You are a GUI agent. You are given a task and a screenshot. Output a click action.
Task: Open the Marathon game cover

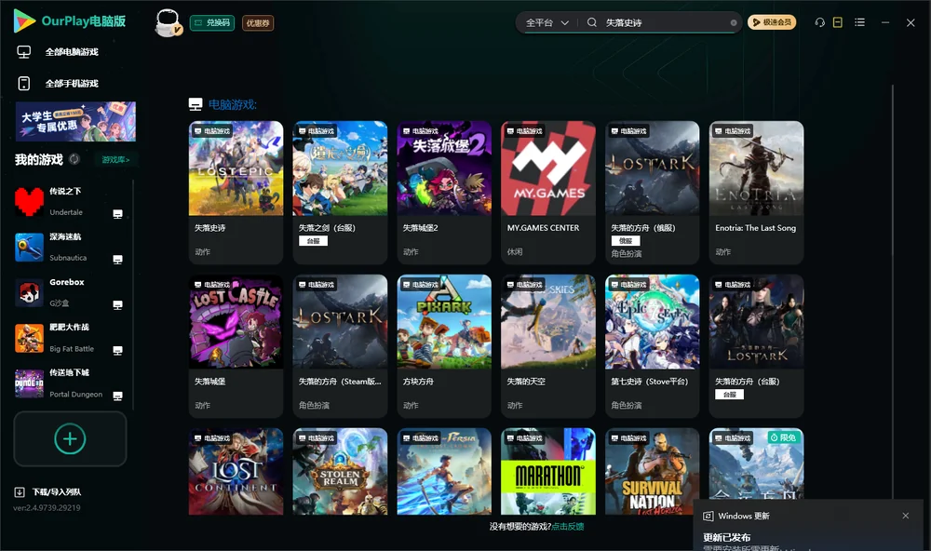click(x=548, y=472)
